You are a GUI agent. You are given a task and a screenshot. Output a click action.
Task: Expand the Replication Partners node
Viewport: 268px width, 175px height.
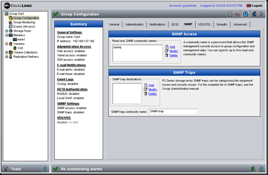(7, 56)
